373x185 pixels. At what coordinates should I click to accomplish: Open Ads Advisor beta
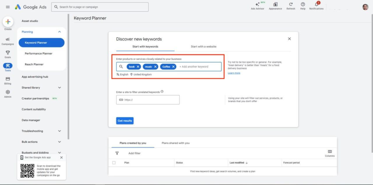(x=258, y=6)
